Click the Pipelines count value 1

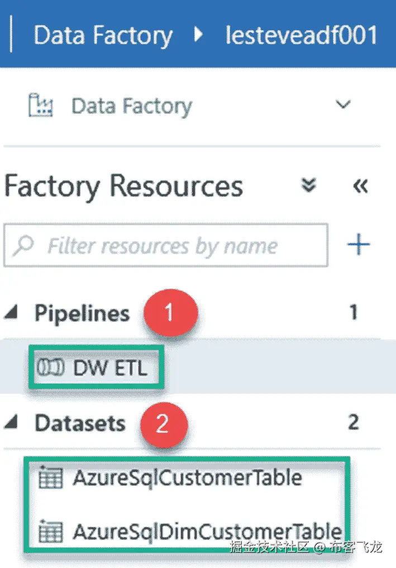click(x=354, y=312)
